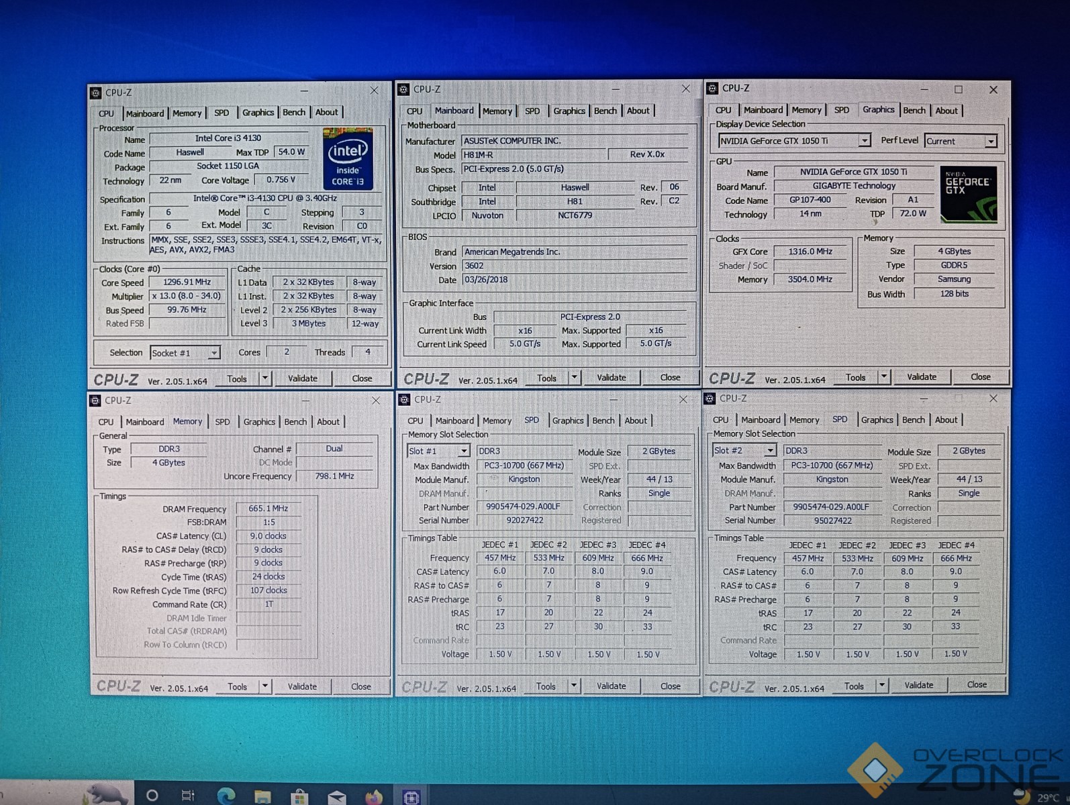The image size is (1070, 805).
Task: Click the Uncore Frequency 798.1 MHz value
Action: pos(334,476)
